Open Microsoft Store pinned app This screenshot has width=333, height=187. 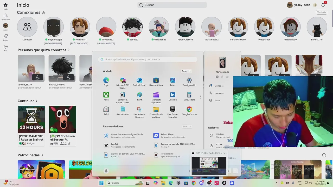tap(156, 82)
